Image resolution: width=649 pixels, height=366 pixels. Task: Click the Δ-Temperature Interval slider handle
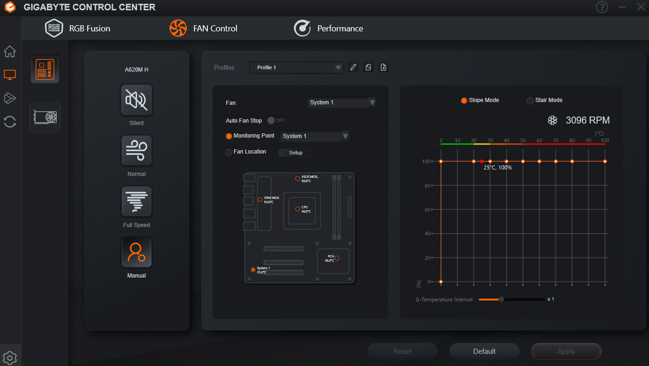coord(501,299)
